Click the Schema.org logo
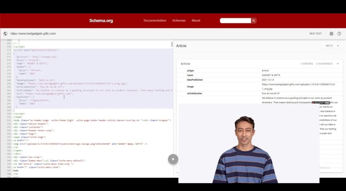The width and height of the screenshot is (346, 191). (x=101, y=20)
